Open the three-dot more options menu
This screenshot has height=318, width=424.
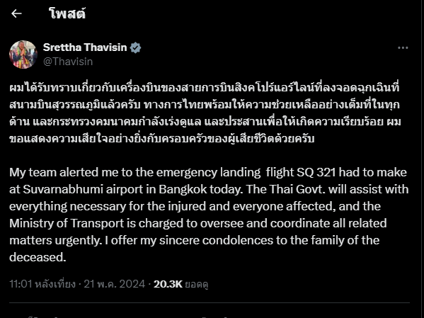click(x=403, y=48)
